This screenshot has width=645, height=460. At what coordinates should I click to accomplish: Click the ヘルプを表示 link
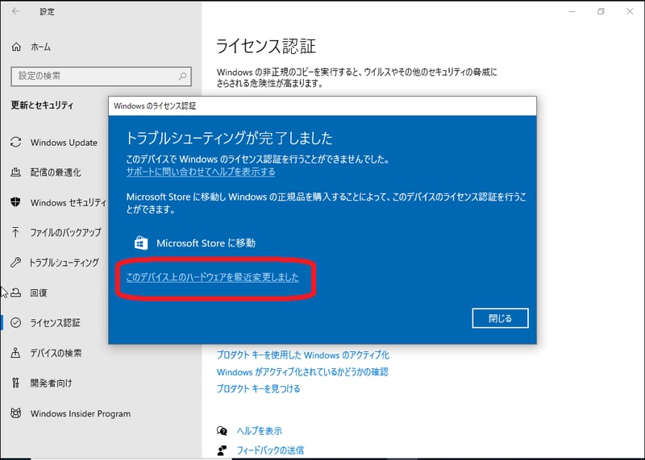click(260, 431)
